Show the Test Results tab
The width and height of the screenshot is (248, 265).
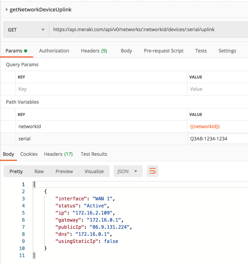click(94, 154)
